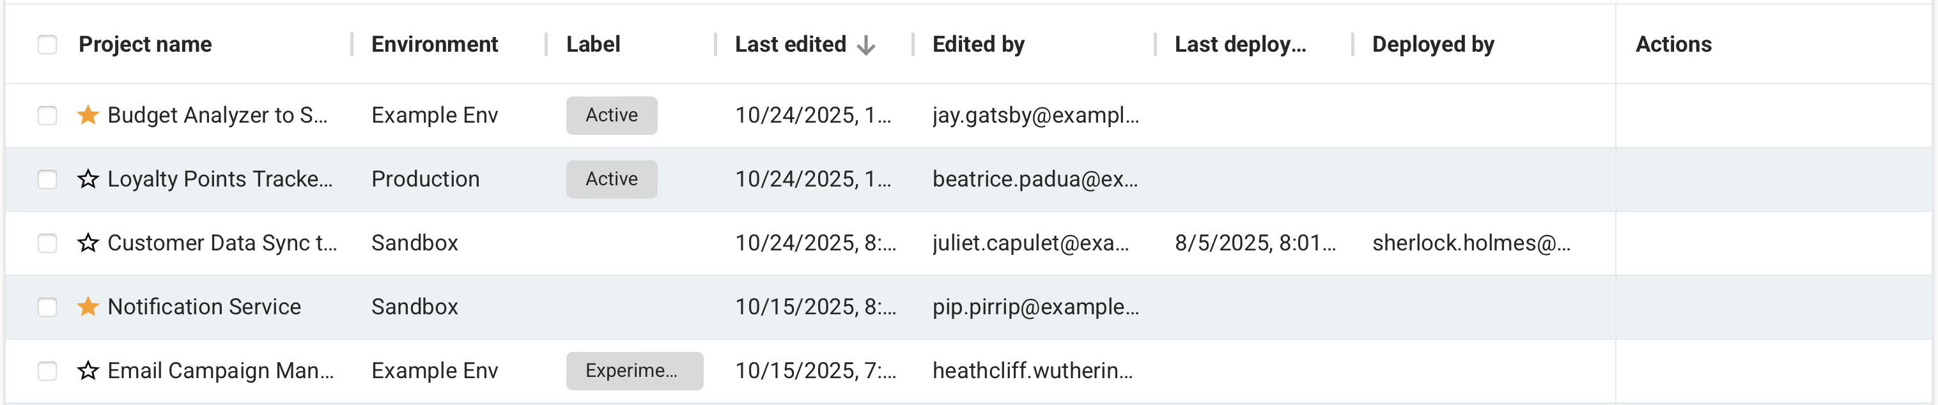
Task: Tick the Email Campaign Manager checkbox
Action: click(47, 371)
